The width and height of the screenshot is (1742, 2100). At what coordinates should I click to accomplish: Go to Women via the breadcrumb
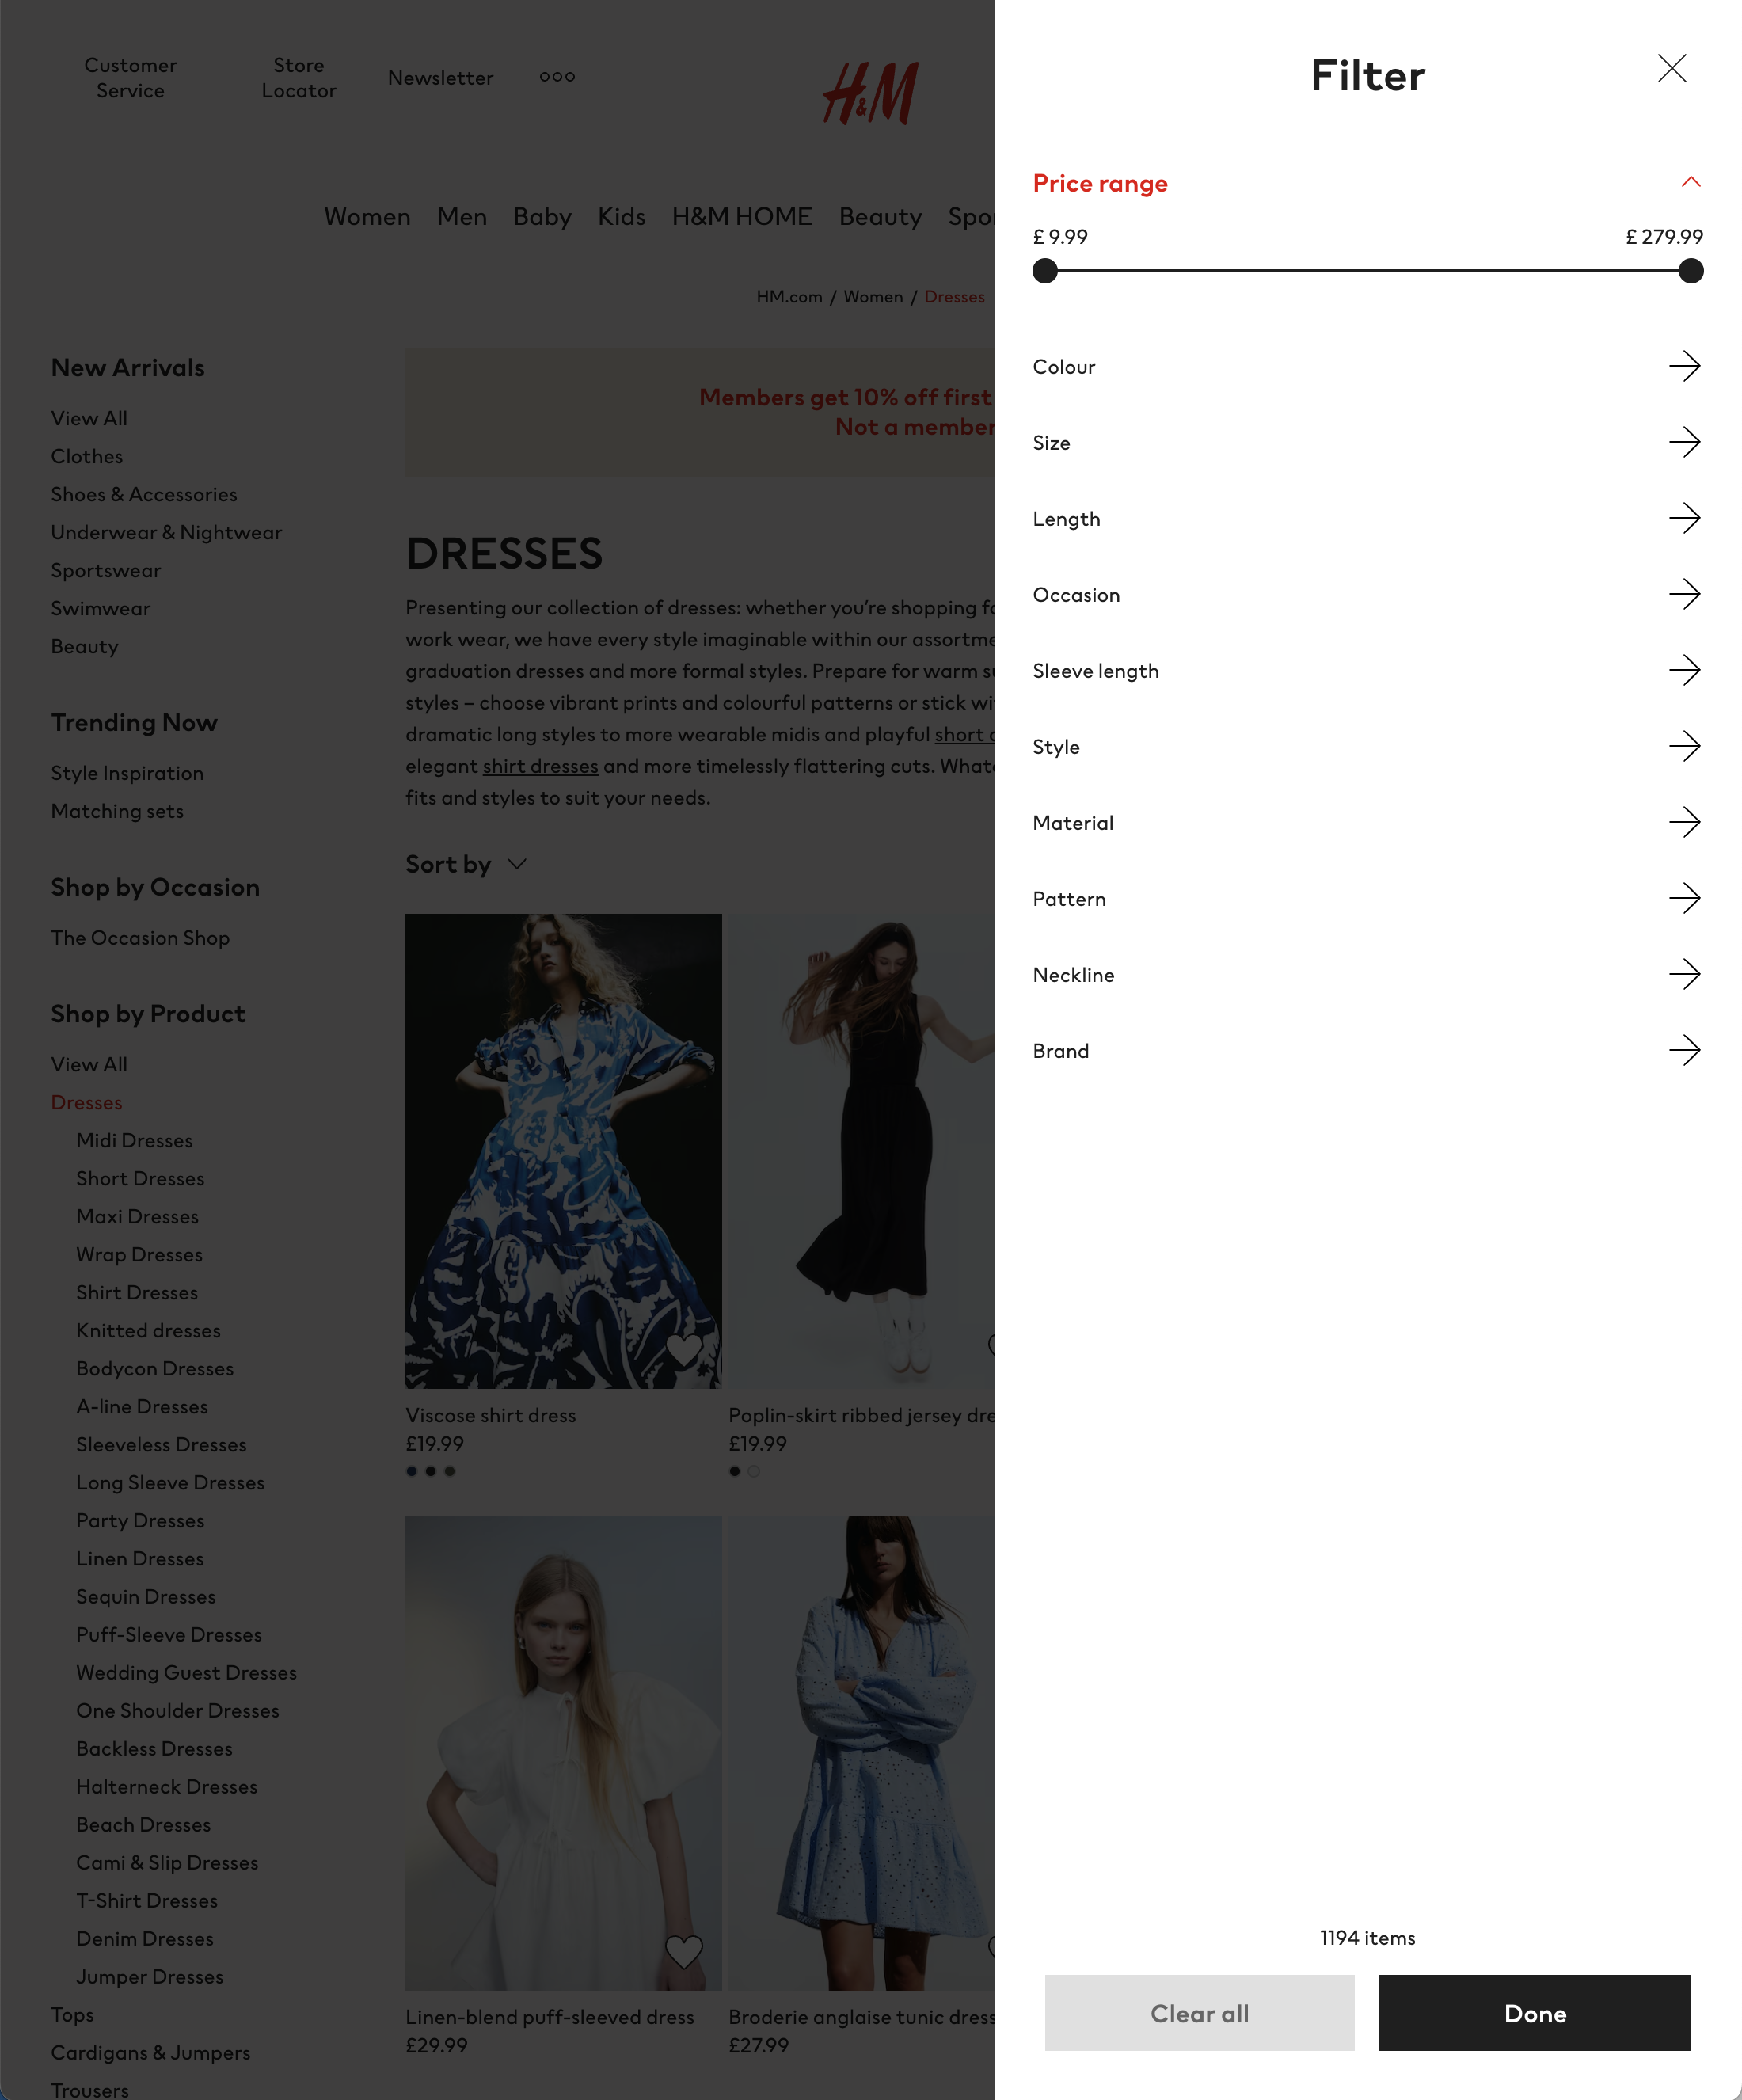click(x=873, y=296)
